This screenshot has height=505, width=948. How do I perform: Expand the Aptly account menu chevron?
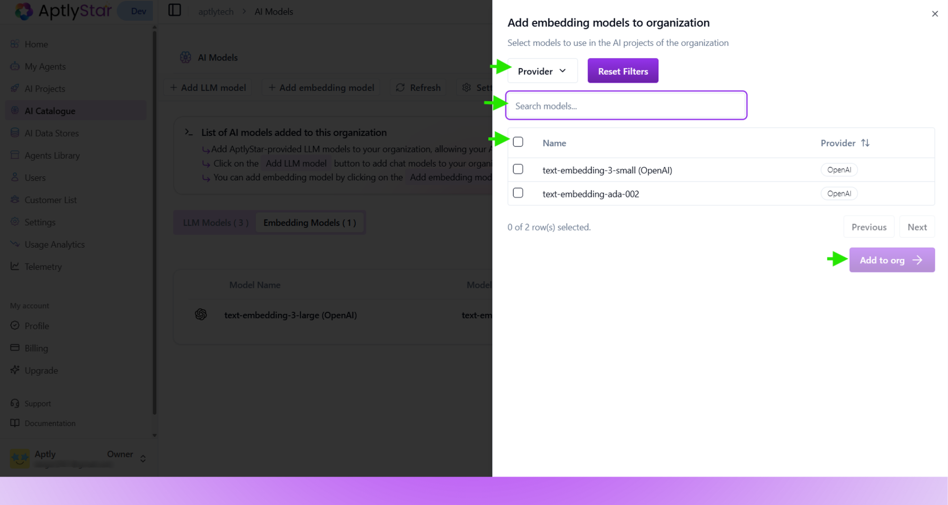143,458
